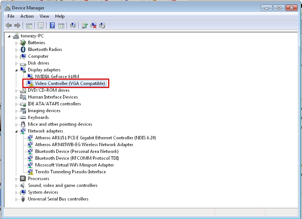302x219 pixels.
Task: Click the NVIDIA GeForce 610M device icon
Action: click(x=30, y=77)
